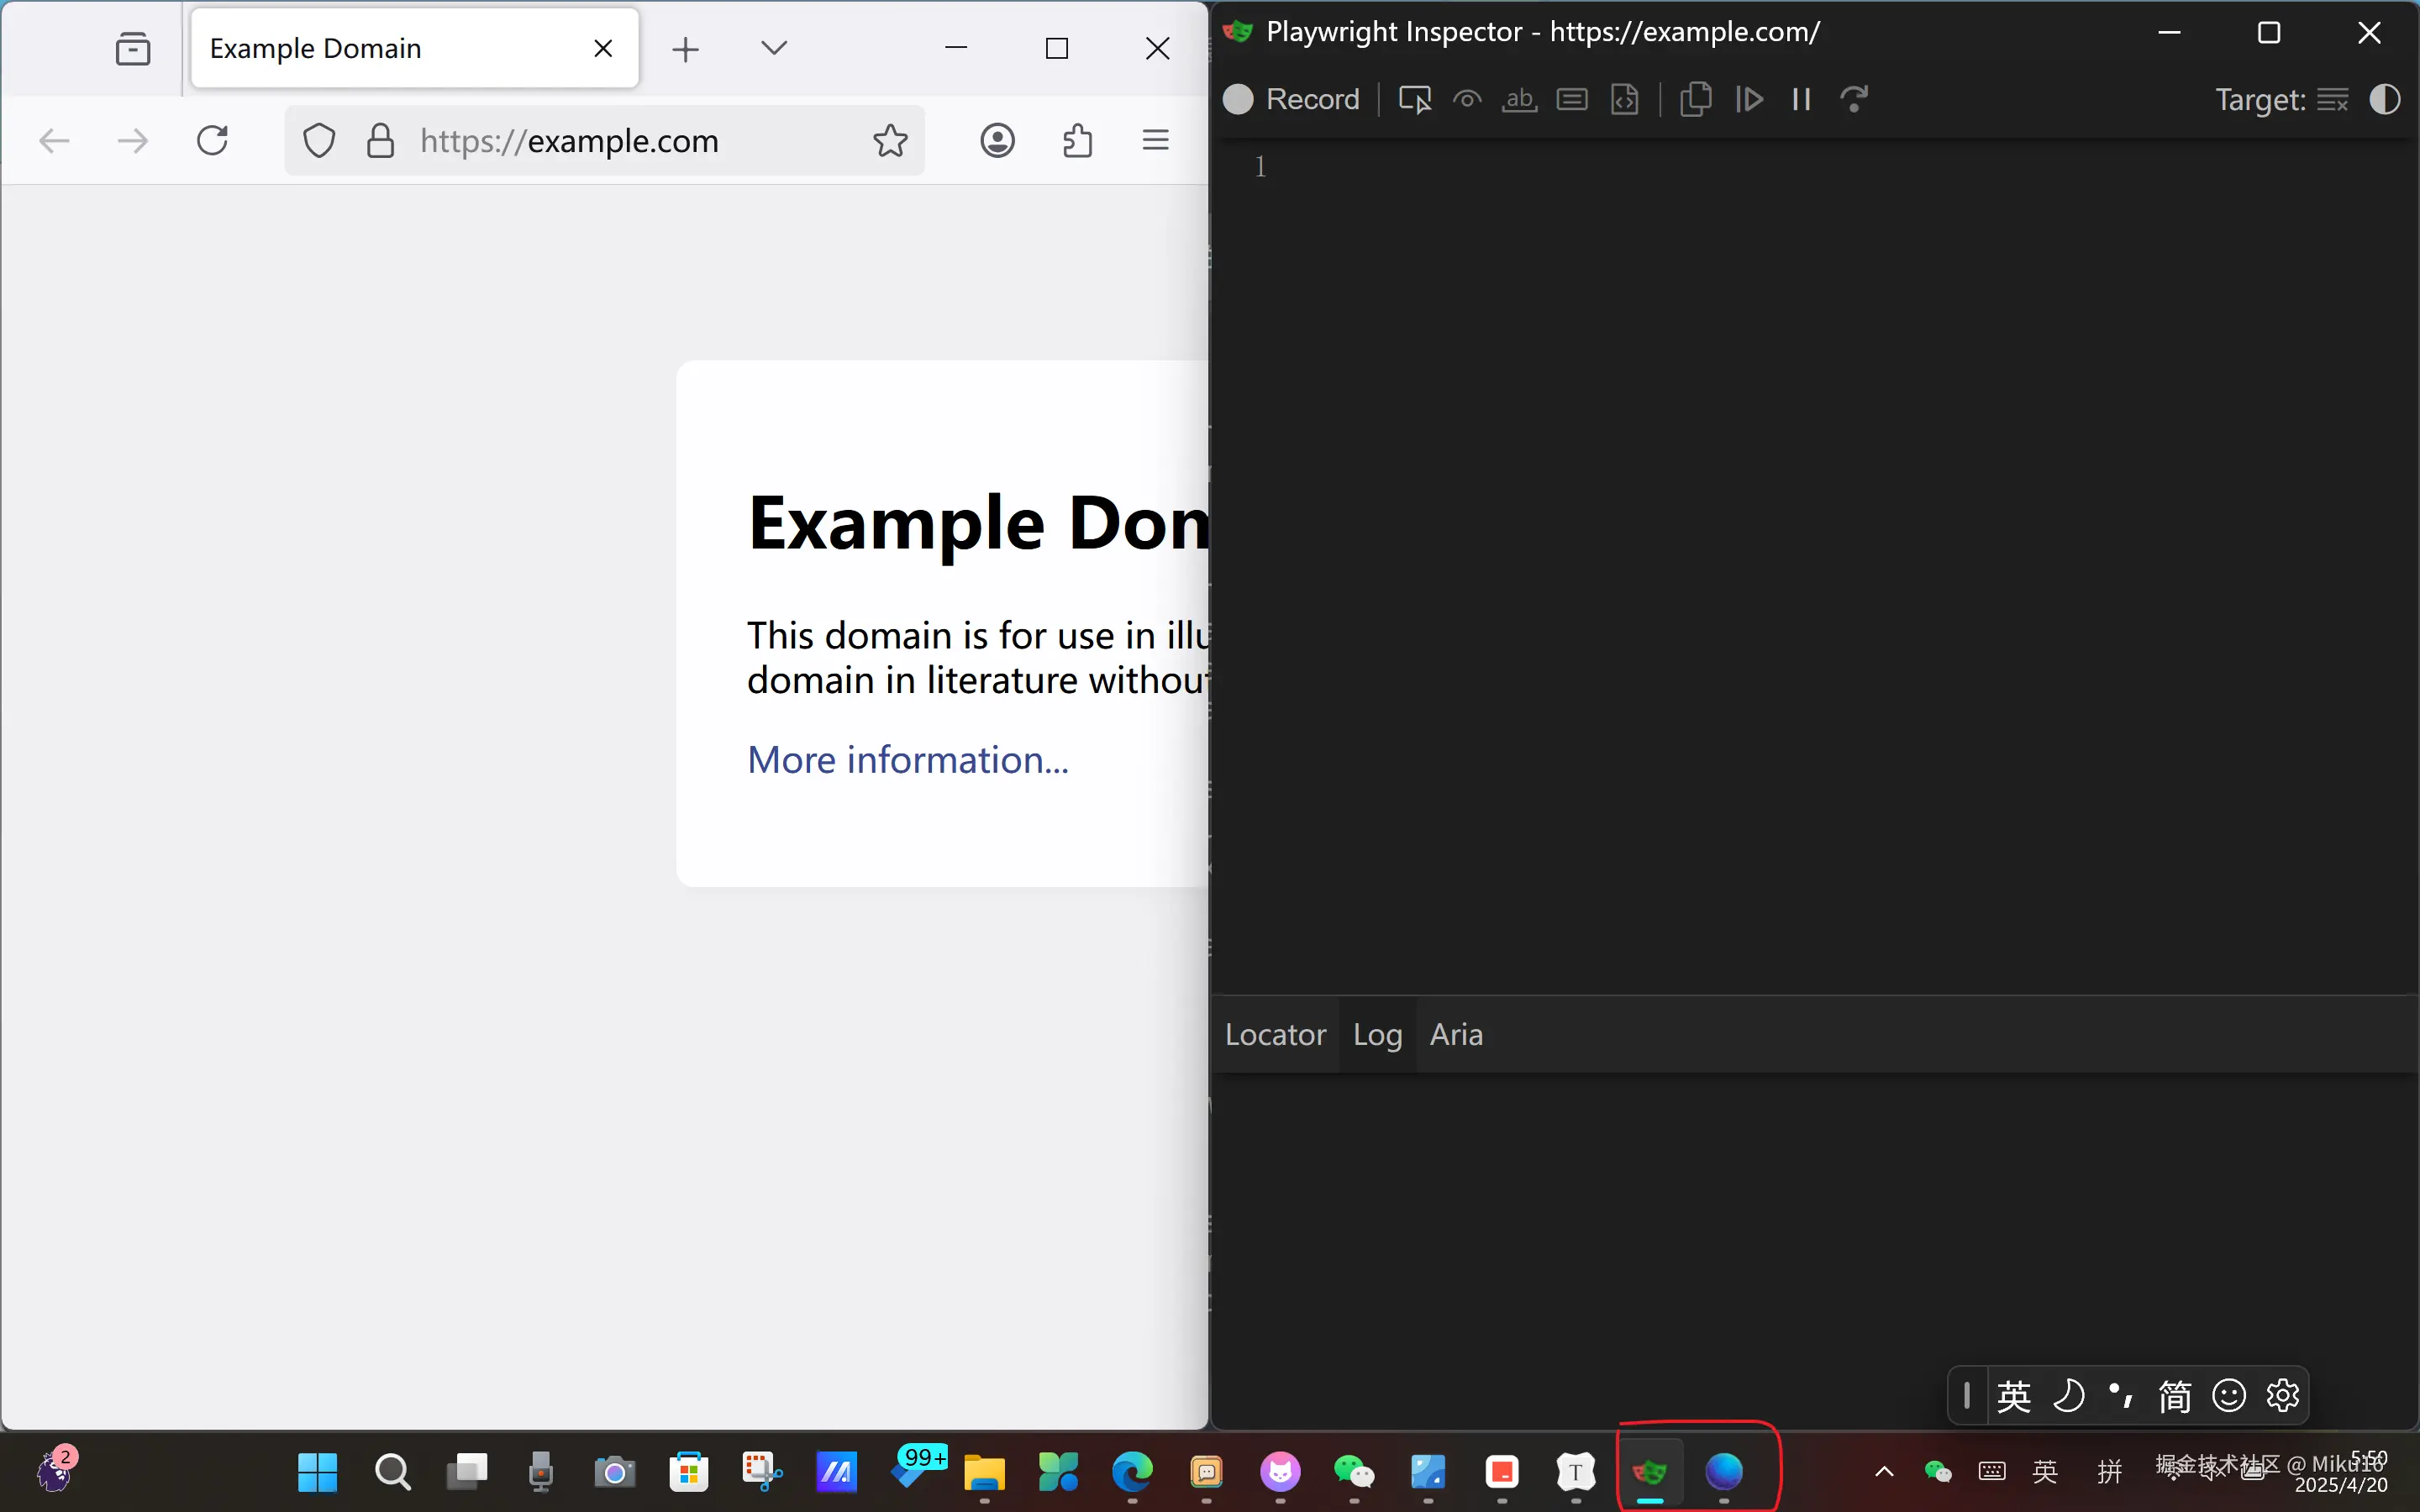Show hidden system tray icons

(1884, 1471)
